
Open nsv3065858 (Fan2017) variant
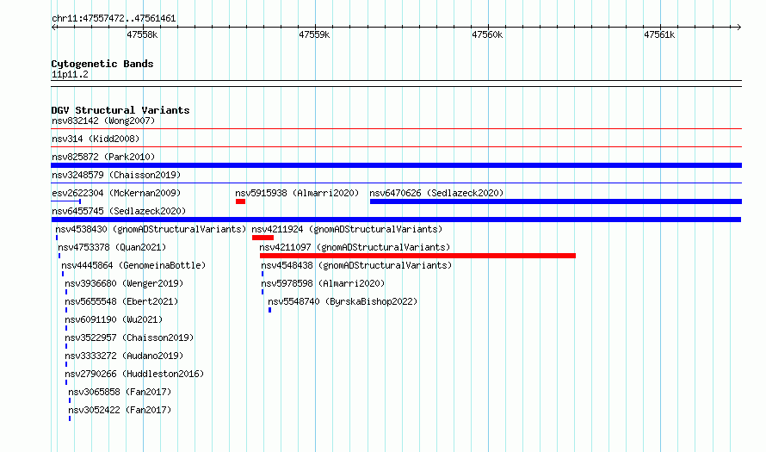click(x=120, y=392)
